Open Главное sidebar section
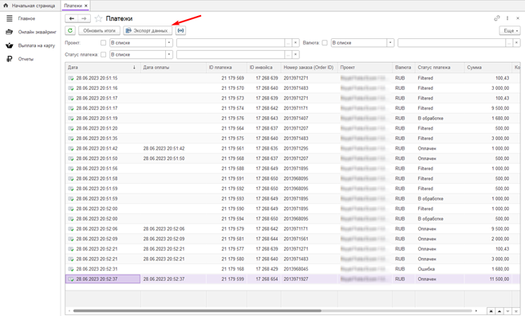This screenshot has height=316, width=525. (x=26, y=18)
